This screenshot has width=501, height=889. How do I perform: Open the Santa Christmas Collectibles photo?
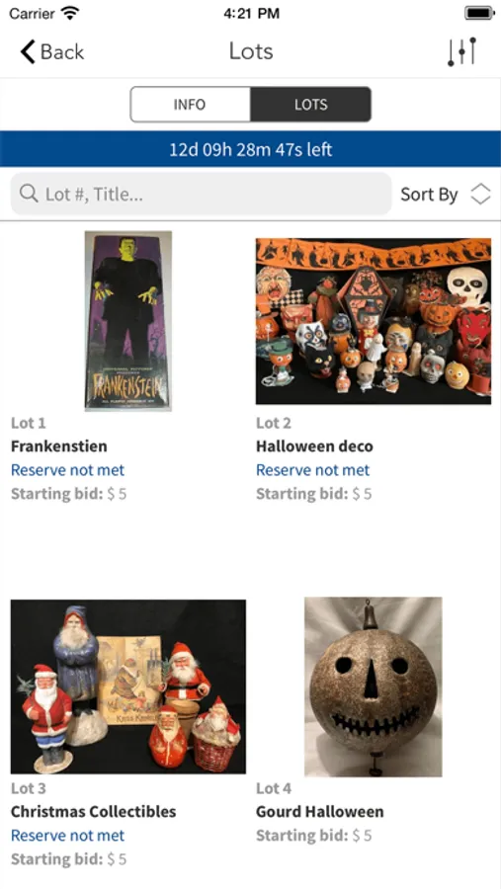point(128,687)
